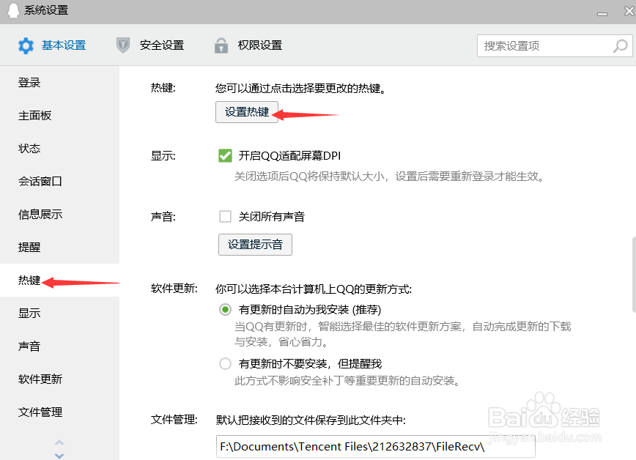
Task: Click the QQ penguin icon in title bar
Action: [x=13, y=10]
